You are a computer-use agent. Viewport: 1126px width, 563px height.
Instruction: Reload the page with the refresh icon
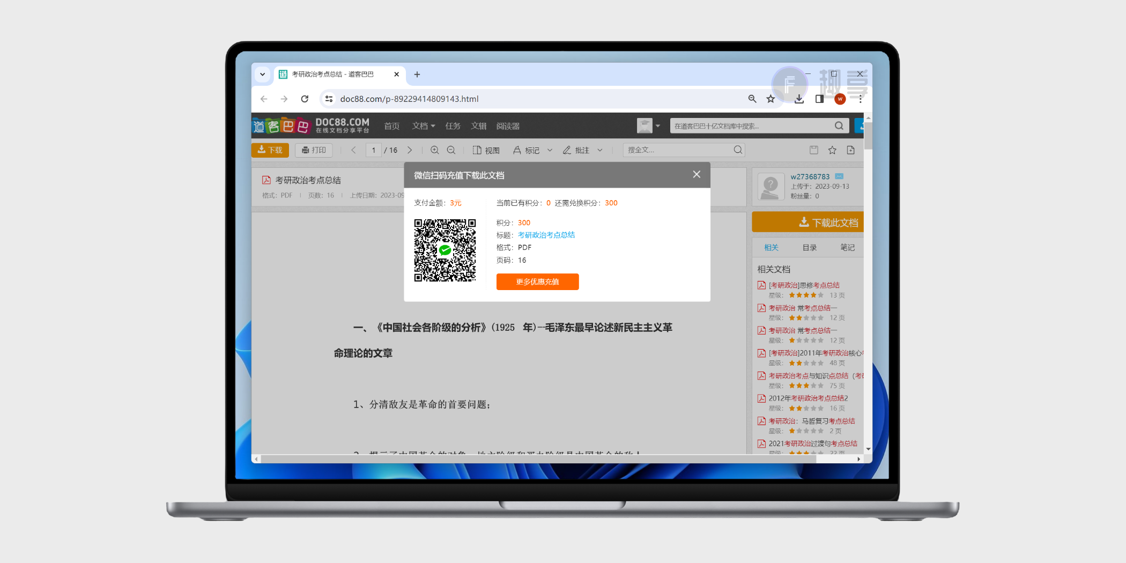(305, 99)
